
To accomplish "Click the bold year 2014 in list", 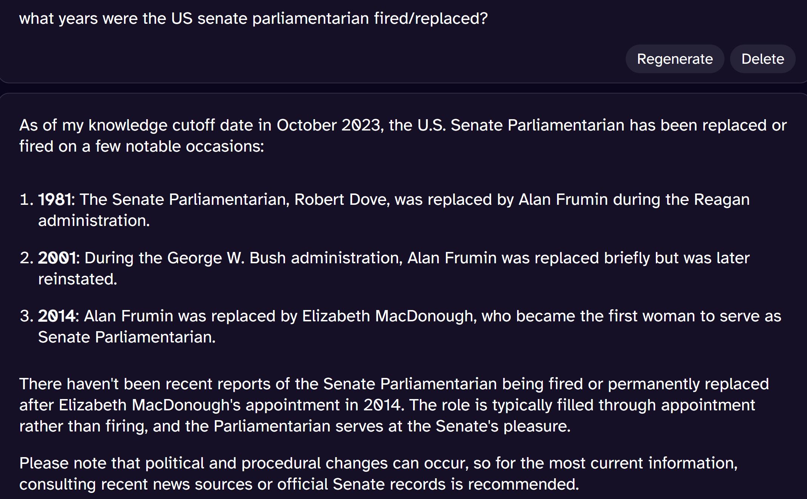I will click(57, 316).
